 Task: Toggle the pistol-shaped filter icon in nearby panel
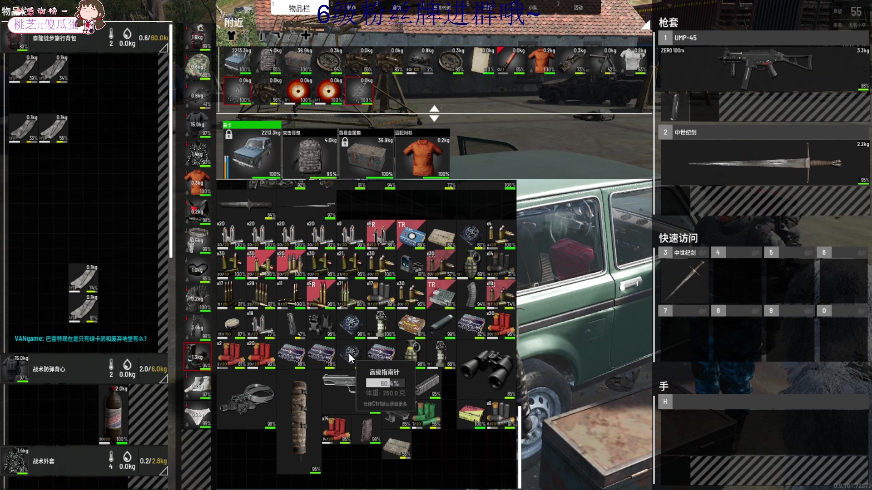pos(276,35)
